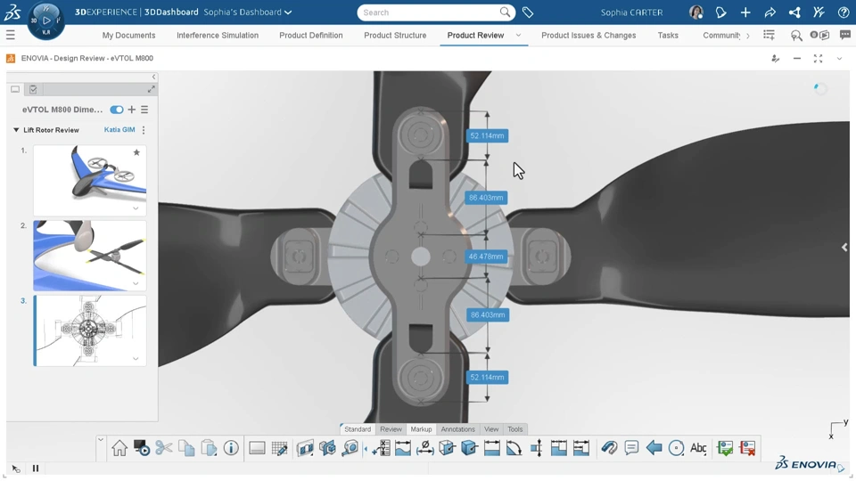Click the speech bubble annotation icon in bottom toolbar
Screen dimensions: 856x481
click(631, 448)
